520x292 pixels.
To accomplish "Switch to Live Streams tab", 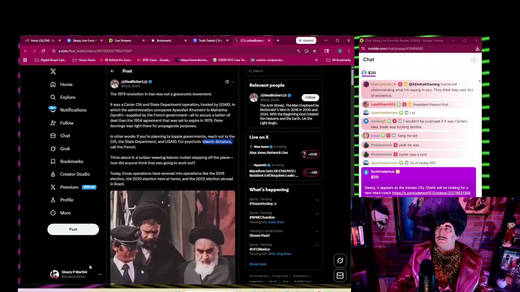I will (127, 41).
